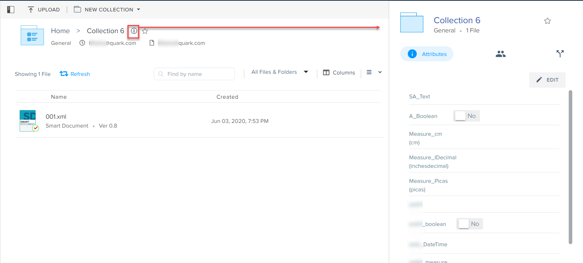Image resolution: width=583 pixels, height=263 pixels.
Task: Click the Ver 0.8 version label
Action: pos(108,126)
